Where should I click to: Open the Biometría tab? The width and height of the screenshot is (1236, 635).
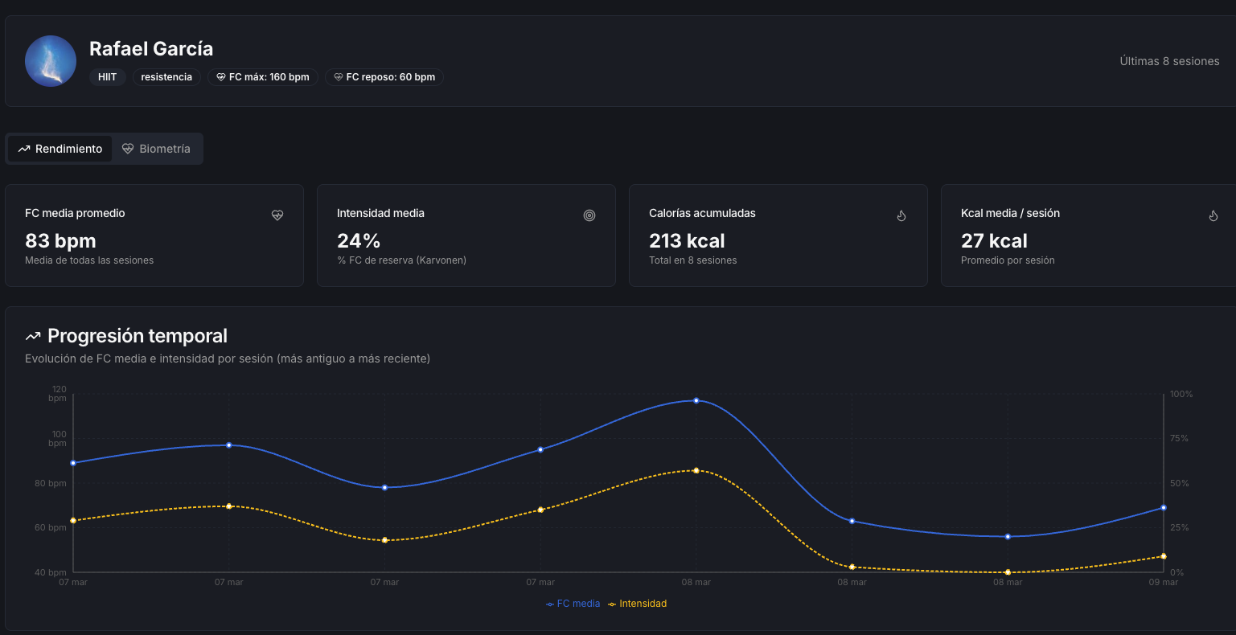157,149
